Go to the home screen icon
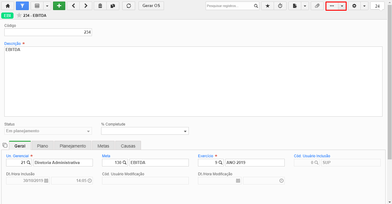This screenshot has height=204, width=392. coord(8,6)
